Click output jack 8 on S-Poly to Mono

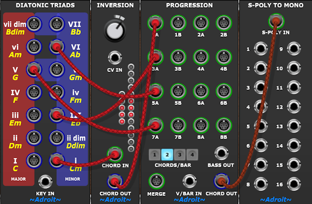pos(260,184)
